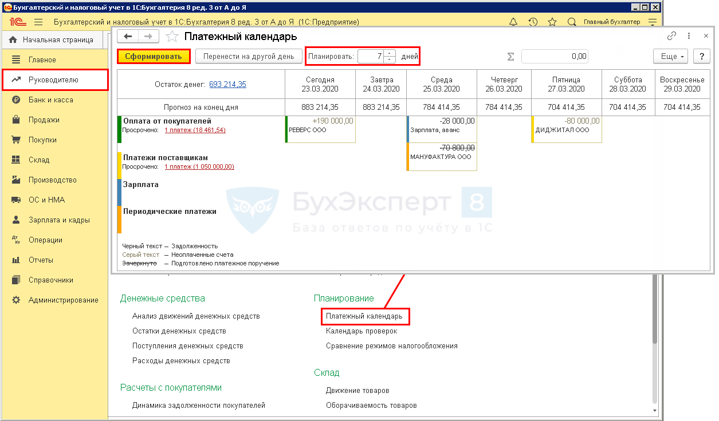Open the hamburger main menu icon

[x=38, y=22]
